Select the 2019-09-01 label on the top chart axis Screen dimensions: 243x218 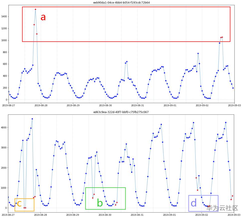click(170, 105)
